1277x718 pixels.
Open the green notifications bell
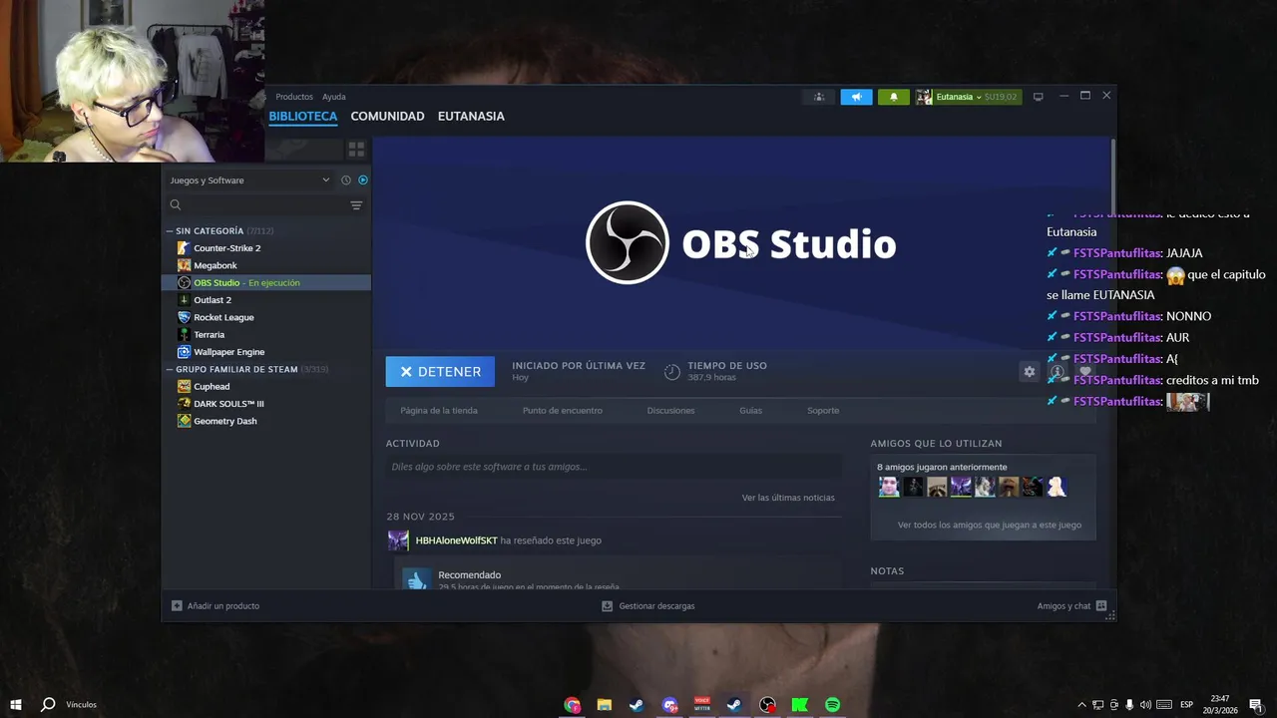(x=893, y=97)
